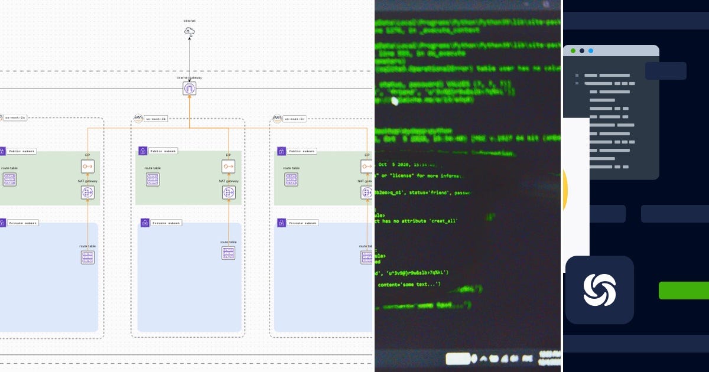Click the swirl logo icon on the dark right panel
Screen dimensions: 709x372
click(600, 290)
